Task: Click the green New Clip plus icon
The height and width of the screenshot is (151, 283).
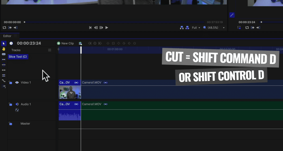Action: pyautogui.click(x=59, y=43)
